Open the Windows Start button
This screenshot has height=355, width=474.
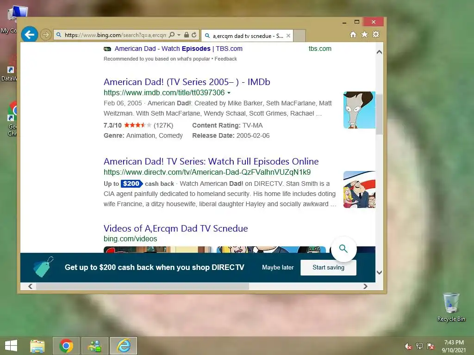(x=11, y=346)
